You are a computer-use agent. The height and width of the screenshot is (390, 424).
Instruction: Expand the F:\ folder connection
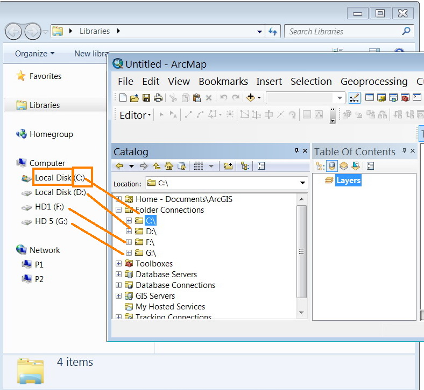129,242
